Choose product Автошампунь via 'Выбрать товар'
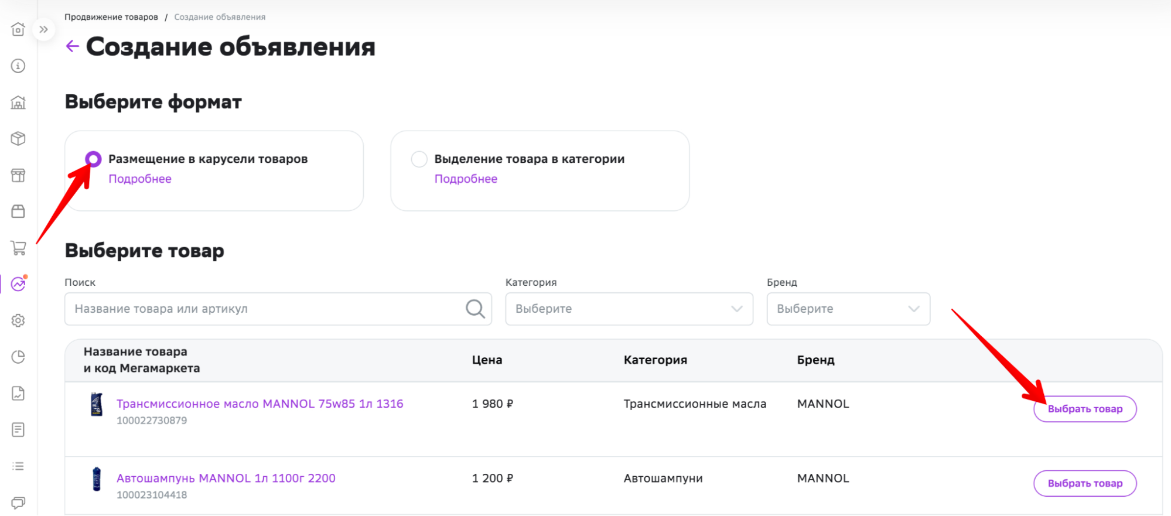The image size is (1171, 516). click(x=1085, y=483)
